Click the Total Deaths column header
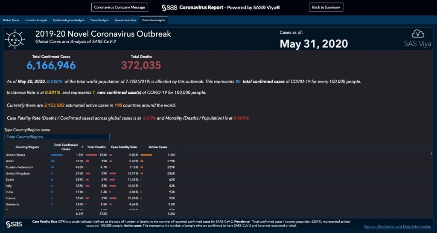437x233 pixels. pyautogui.click(x=96, y=147)
